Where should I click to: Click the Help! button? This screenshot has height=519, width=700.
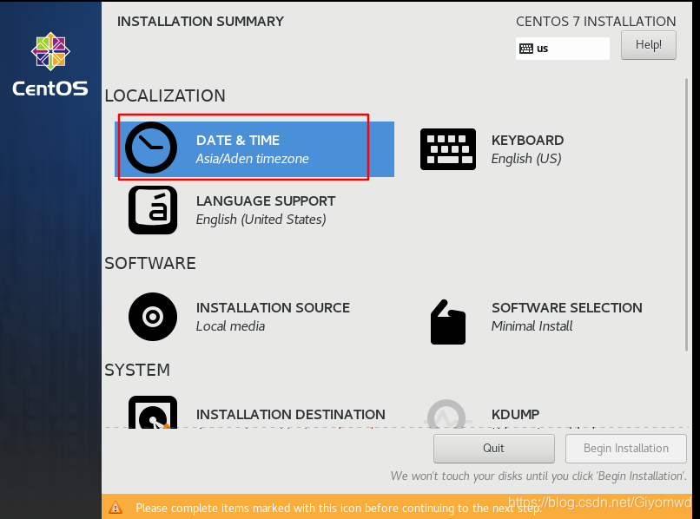pos(648,45)
